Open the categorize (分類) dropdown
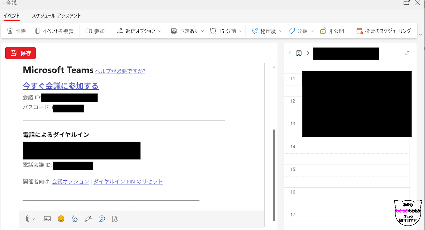Viewport: 425px width, 230px height. 301,31
